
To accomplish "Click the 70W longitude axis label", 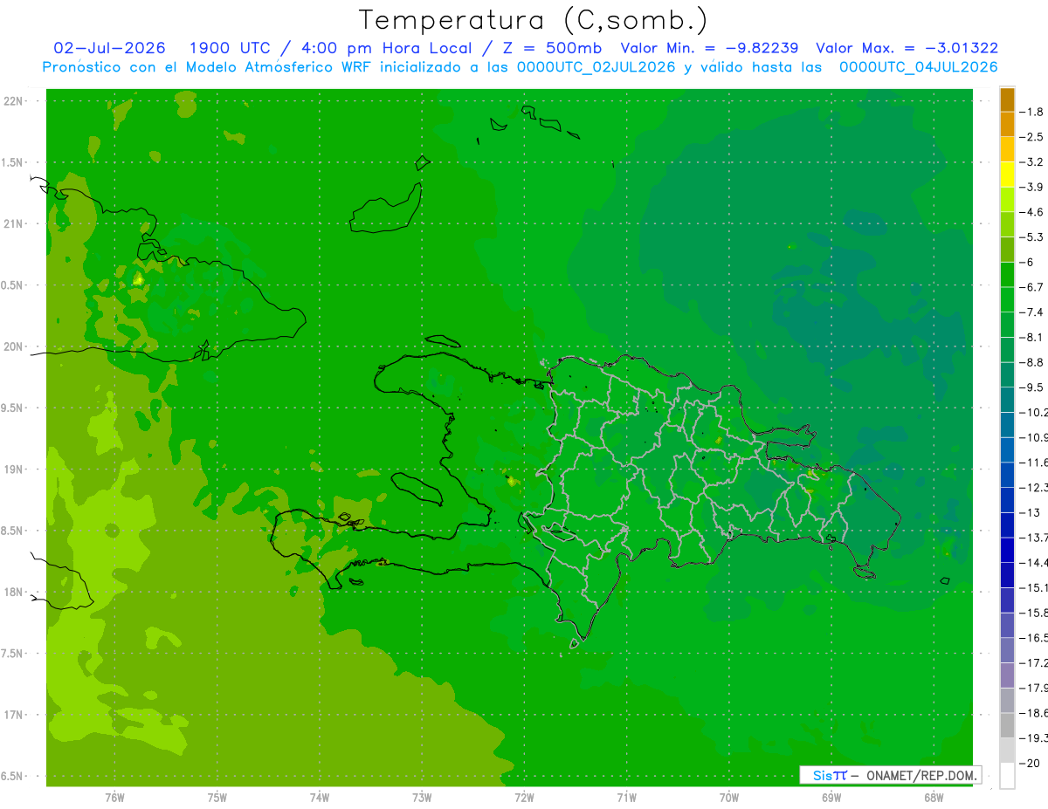I will pos(729,798).
